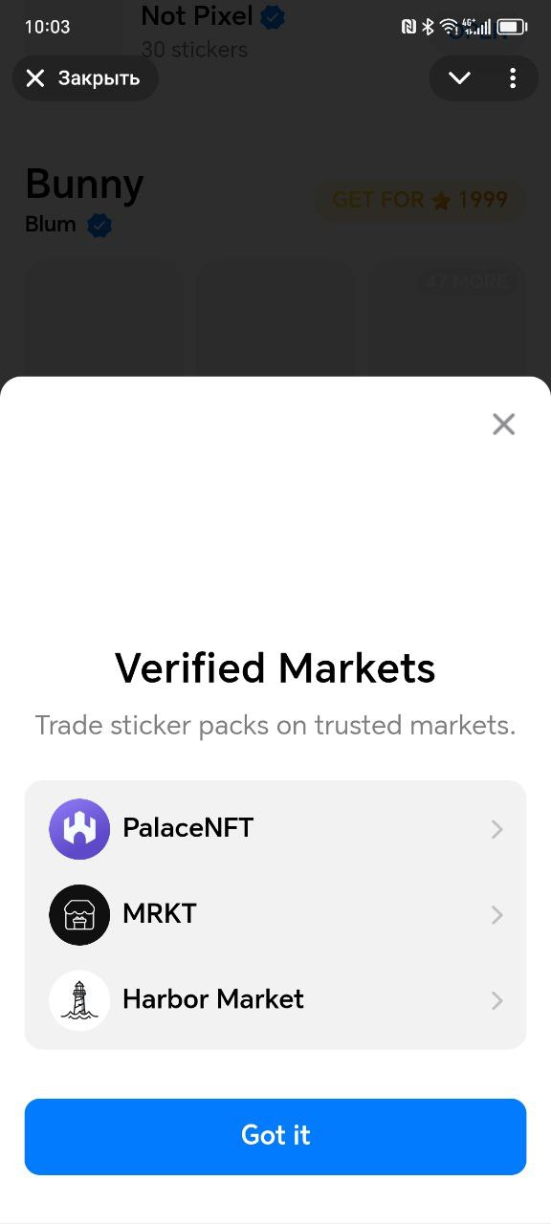Tap the battery icon in status bar

(512, 27)
